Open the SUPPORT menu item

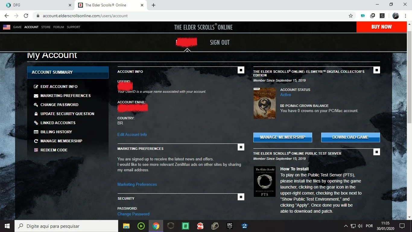click(74, 27)
